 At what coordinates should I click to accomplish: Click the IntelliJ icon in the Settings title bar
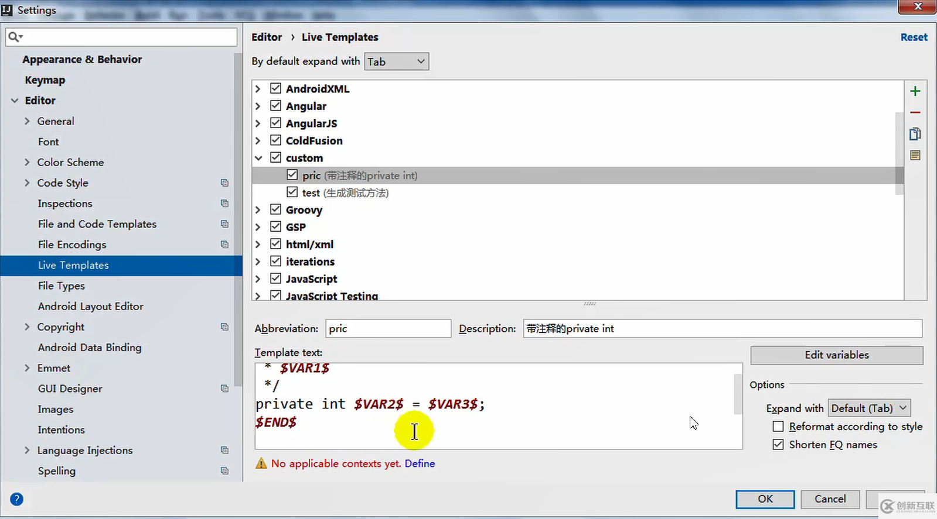tap(7, 10)
